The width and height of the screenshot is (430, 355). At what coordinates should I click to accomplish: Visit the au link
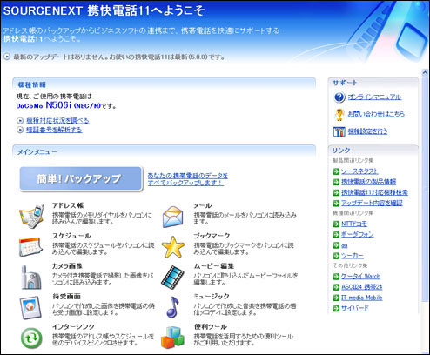344,245
